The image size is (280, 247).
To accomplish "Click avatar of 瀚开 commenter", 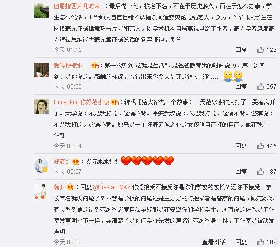I will (x=42, y=192).
